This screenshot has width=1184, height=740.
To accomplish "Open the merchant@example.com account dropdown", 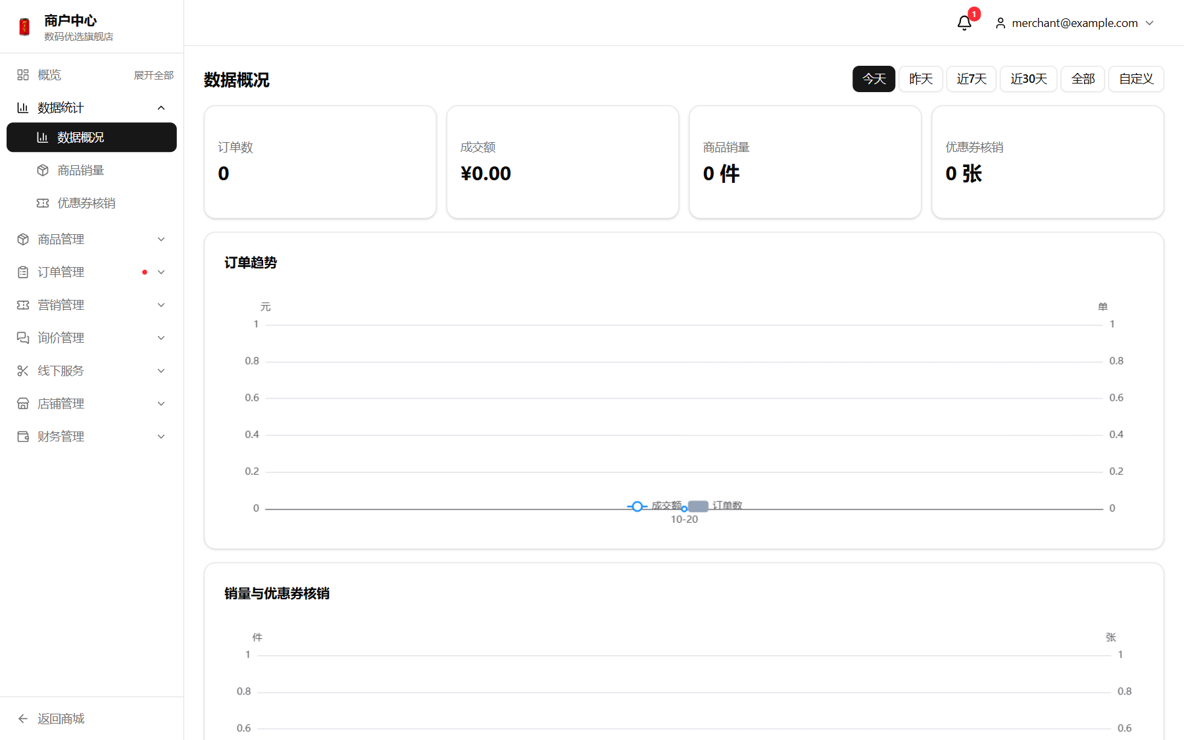I will click(x=1075, y=23).
